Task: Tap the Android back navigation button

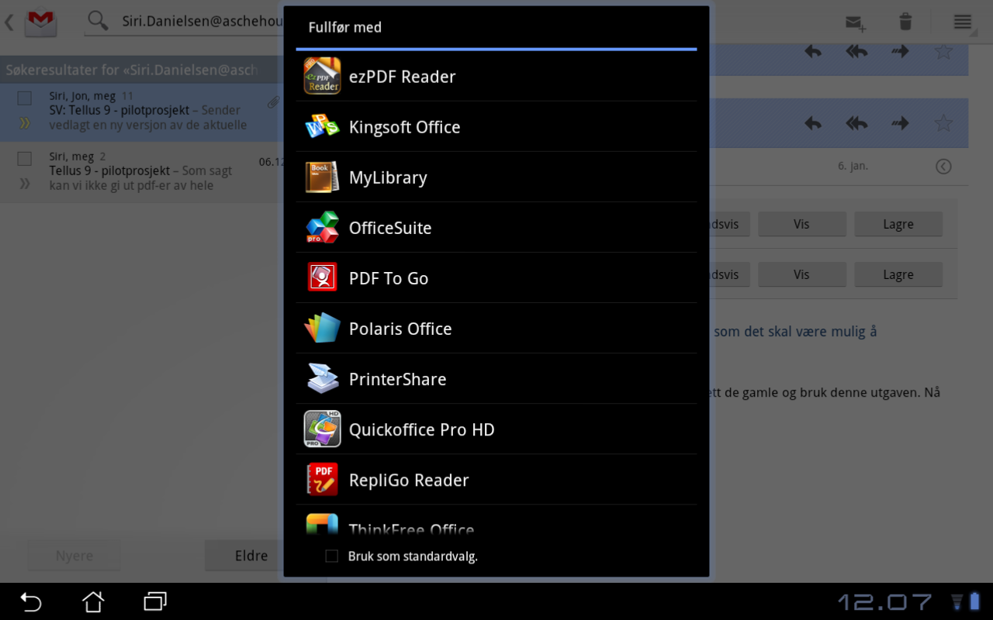Action: (x=31, y=601)
